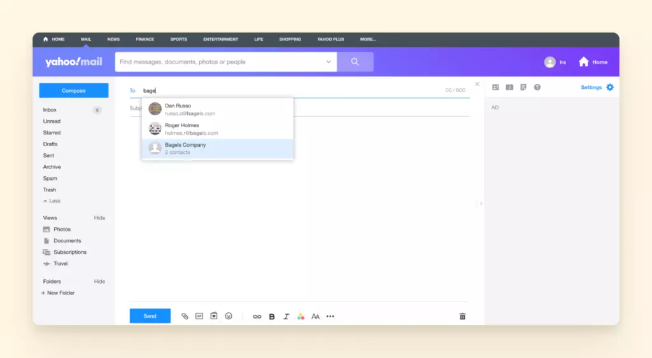
Task: Close the compose window with the X
Action: [x=478, y=84]
